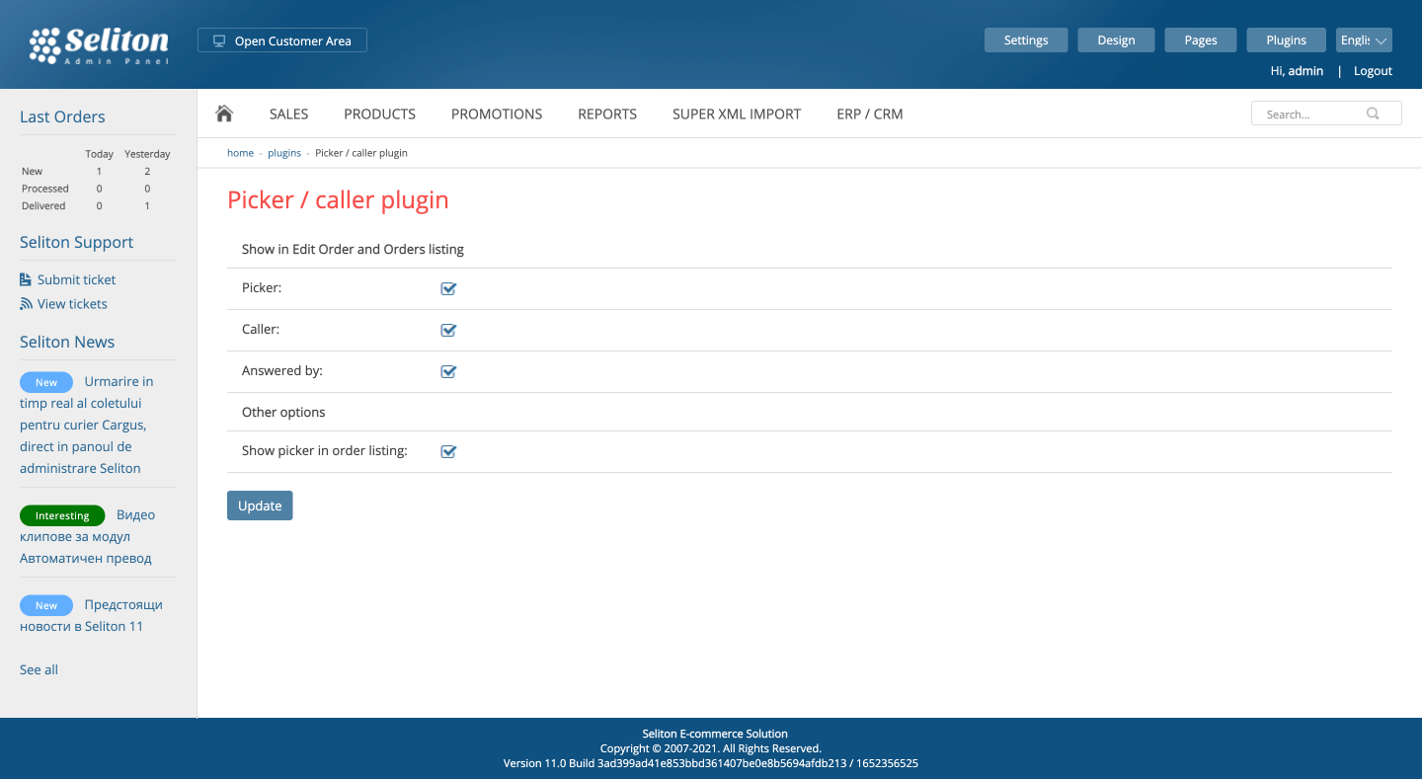The height and width of the screenshot is (779, 1422).
Task: Uncheck the Picker checkbox
Action: (448, 289)
